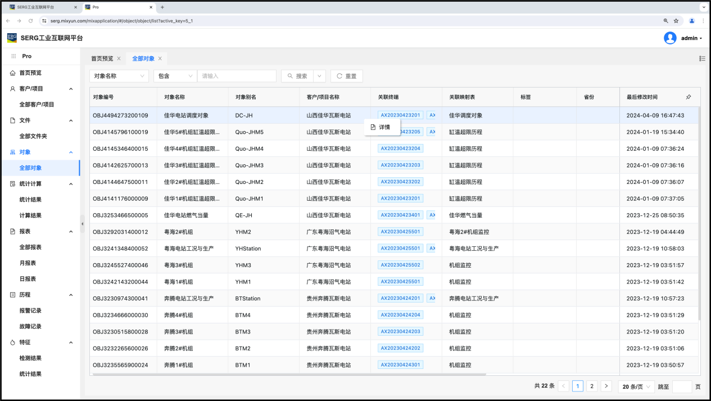
Task: Click the home icon beside 首页预览 in sidebar
Action: click(13, 73)
